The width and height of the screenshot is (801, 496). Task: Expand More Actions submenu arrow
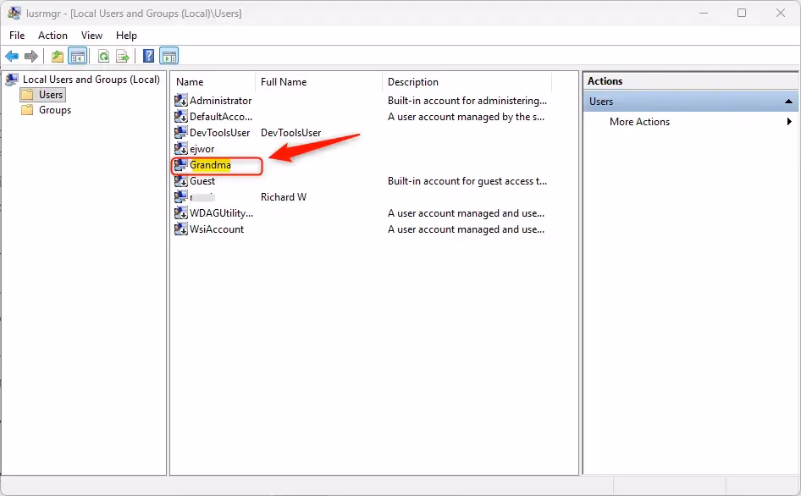tap(789, 122)
